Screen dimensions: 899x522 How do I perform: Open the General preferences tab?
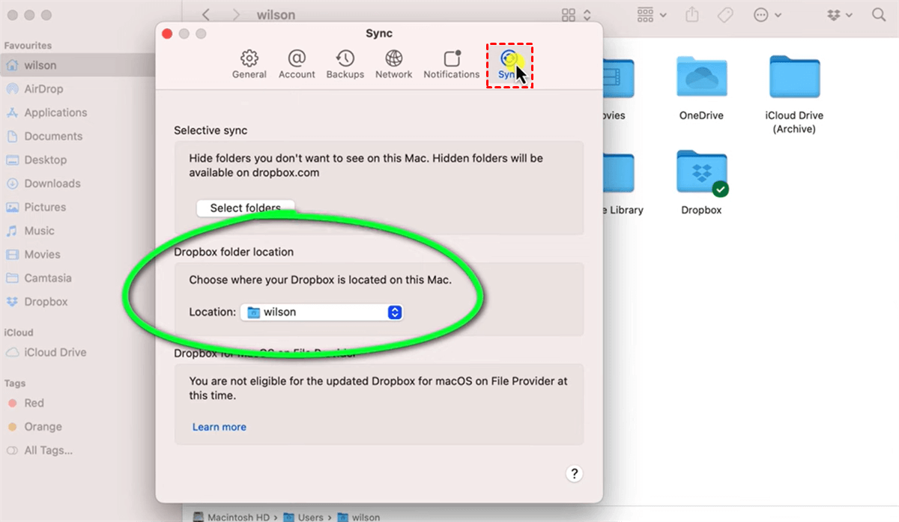[249, 64]
